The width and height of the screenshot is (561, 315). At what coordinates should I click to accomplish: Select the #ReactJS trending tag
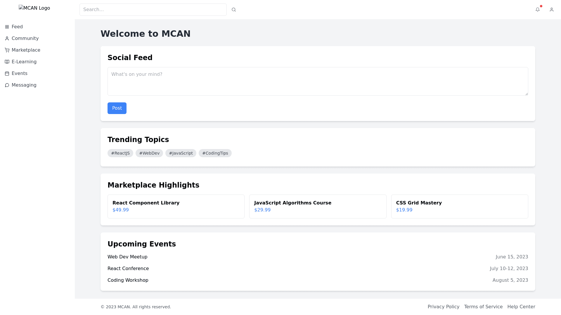click(120, 153)
